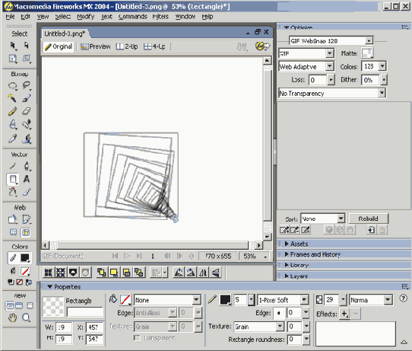Switch to the 2-Up view

tap(127, 46)
